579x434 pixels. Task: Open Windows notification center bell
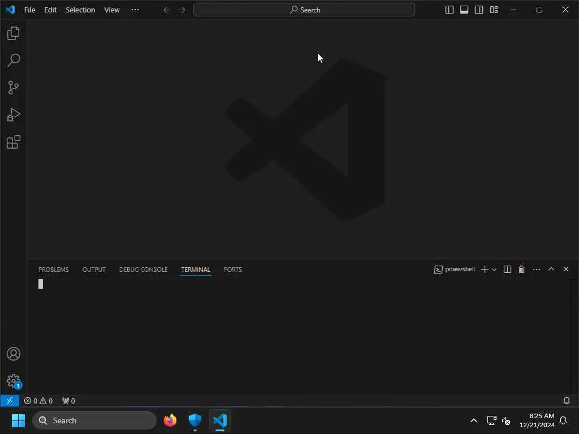(564, 420)
